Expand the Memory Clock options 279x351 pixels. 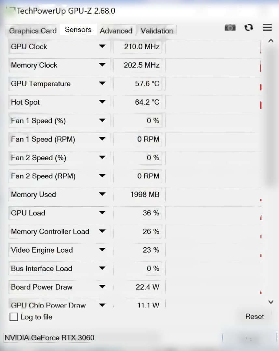(x=102, y=65)
